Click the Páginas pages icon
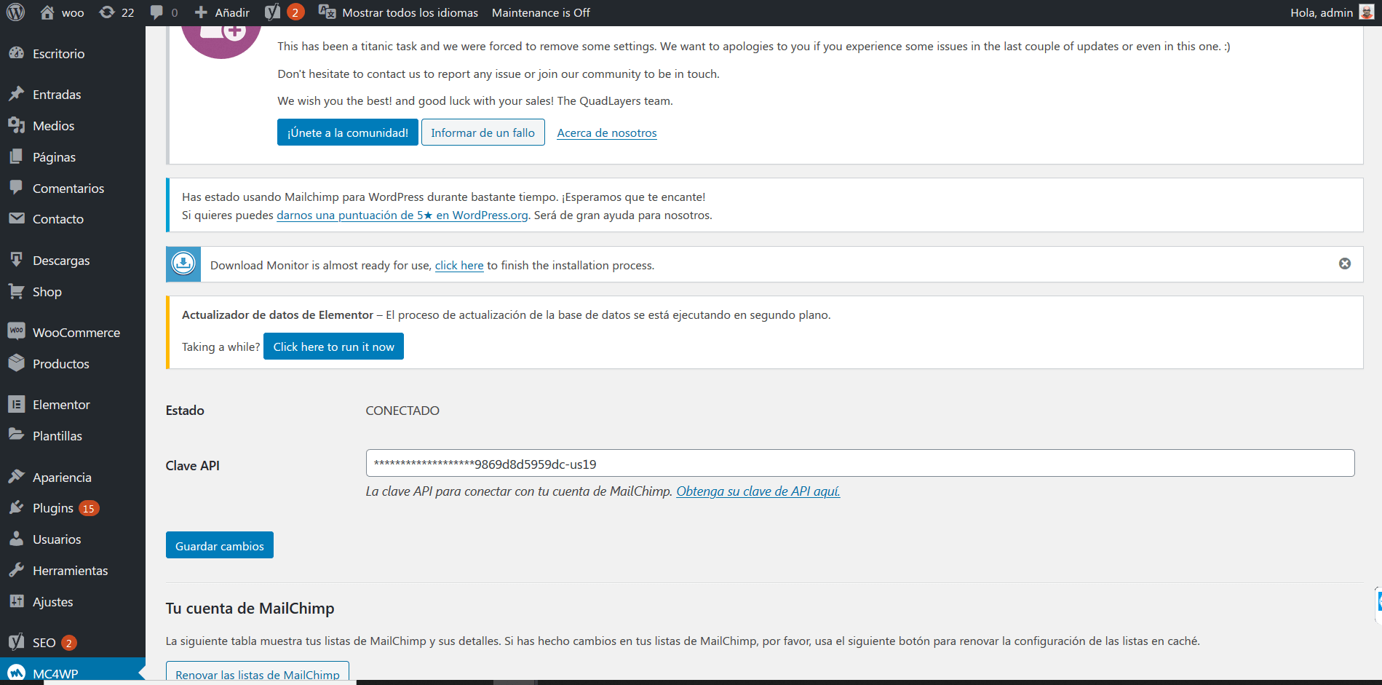Viewport: 1382px width, 685px height. [16, 157]
